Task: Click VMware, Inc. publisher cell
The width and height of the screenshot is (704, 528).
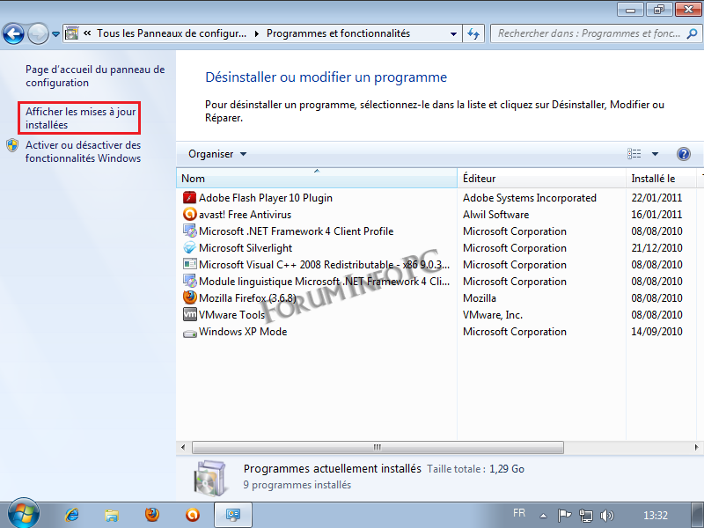Action: tap(493, 315)
